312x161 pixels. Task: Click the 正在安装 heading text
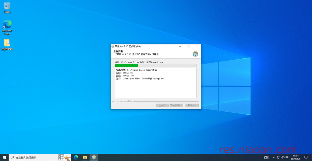[118, 51]
